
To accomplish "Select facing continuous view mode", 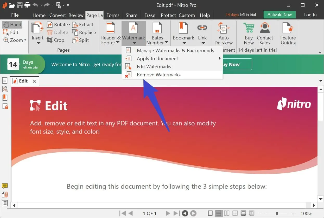I will 235,213.
